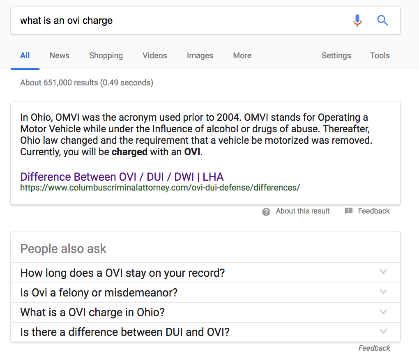Screen dimensions: 419x363
Task: Open 'Difference Between OVI / DUI / DWI' link
Action: (x=122, y=177)
